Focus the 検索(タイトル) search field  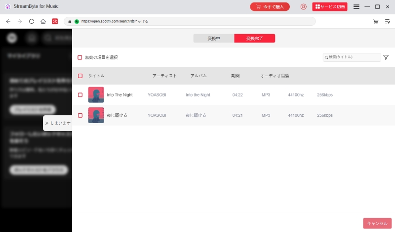352,57
